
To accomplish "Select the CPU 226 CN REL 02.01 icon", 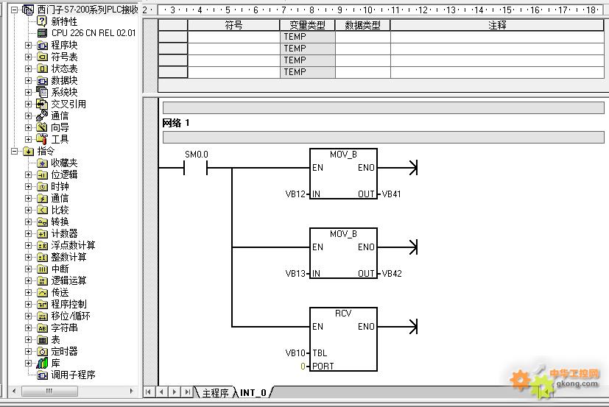I will [x=42, y=33].
